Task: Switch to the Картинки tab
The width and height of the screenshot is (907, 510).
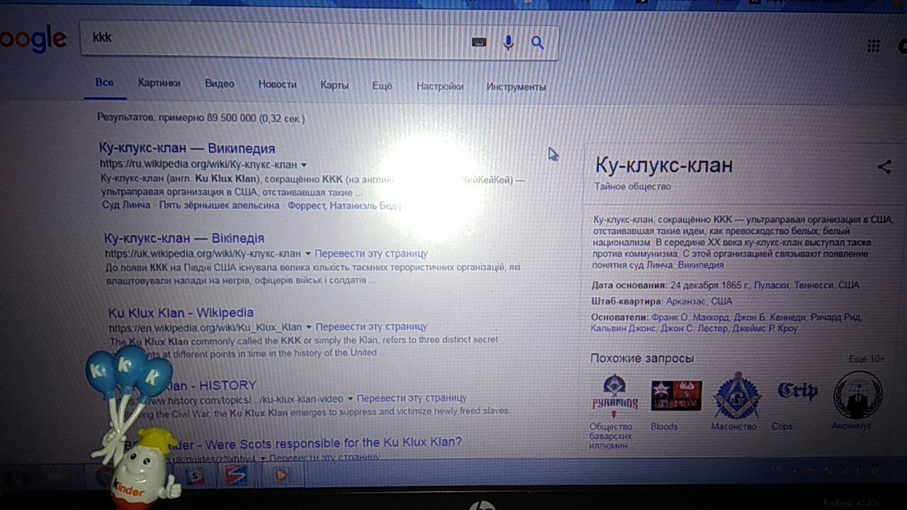Action: pyautogui.click(x=159, y=83)
